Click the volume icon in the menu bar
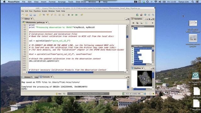 click(x=160, y=2)
